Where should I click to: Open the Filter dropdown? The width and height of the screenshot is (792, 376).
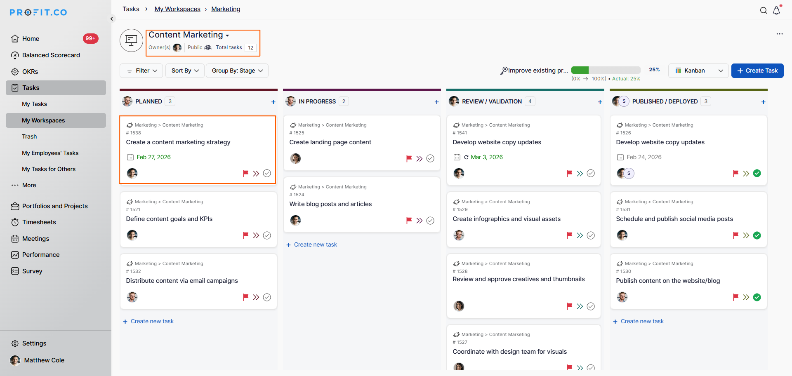point(141,70)
